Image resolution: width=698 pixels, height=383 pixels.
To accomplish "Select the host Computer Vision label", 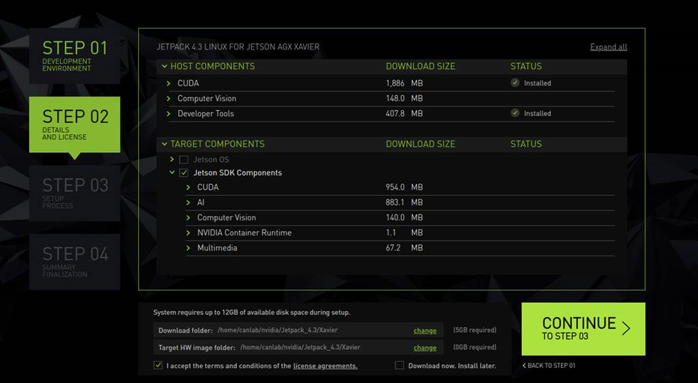I will click(207, 98).
